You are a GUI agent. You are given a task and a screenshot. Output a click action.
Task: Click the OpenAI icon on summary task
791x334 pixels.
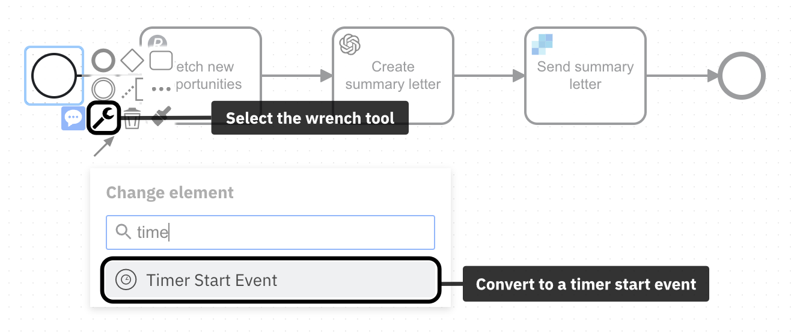coord(350,44)
